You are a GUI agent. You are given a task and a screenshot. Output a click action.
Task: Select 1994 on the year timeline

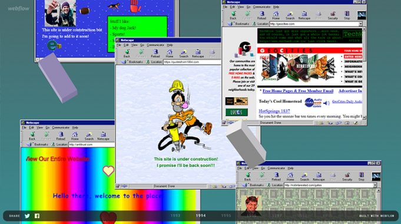201,216
